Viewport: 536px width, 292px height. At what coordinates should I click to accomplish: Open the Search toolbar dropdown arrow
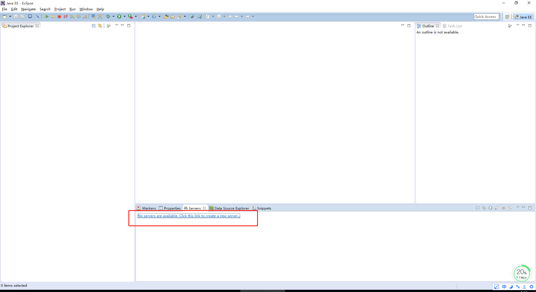coord(185,16)
